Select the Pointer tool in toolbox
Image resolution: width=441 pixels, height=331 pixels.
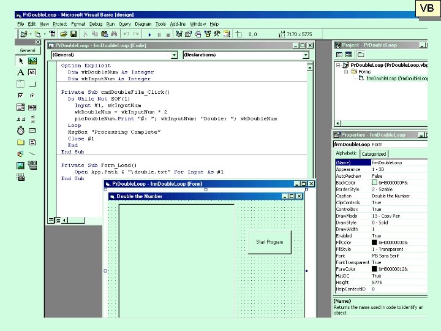pos(21,61)
